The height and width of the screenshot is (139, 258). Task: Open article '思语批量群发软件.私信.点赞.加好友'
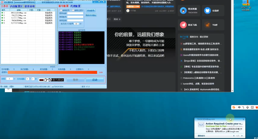202,49
